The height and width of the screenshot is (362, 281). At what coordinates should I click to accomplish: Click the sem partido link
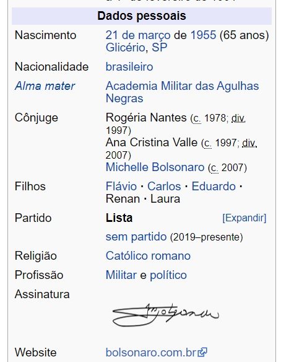(136, 237)
